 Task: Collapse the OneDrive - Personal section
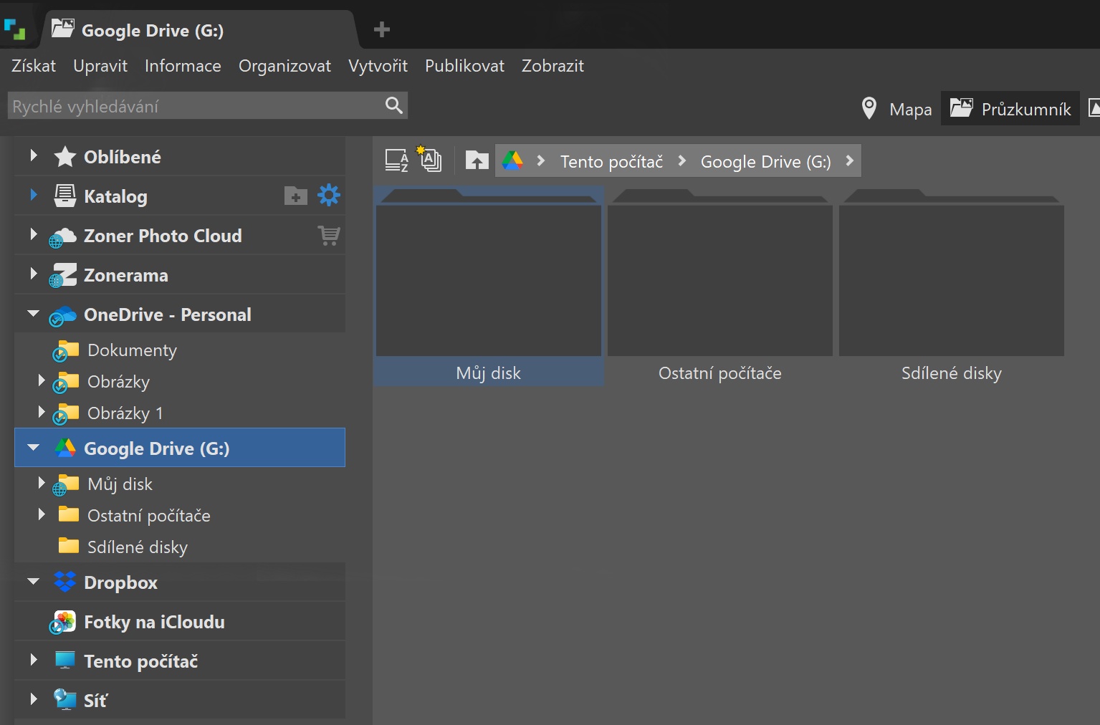(x=33, y=314)
